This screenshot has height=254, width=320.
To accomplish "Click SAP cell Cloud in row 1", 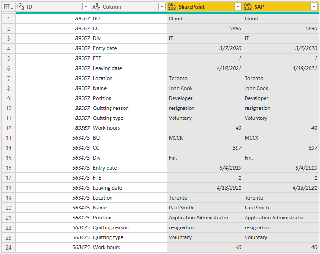I will 281,18.
